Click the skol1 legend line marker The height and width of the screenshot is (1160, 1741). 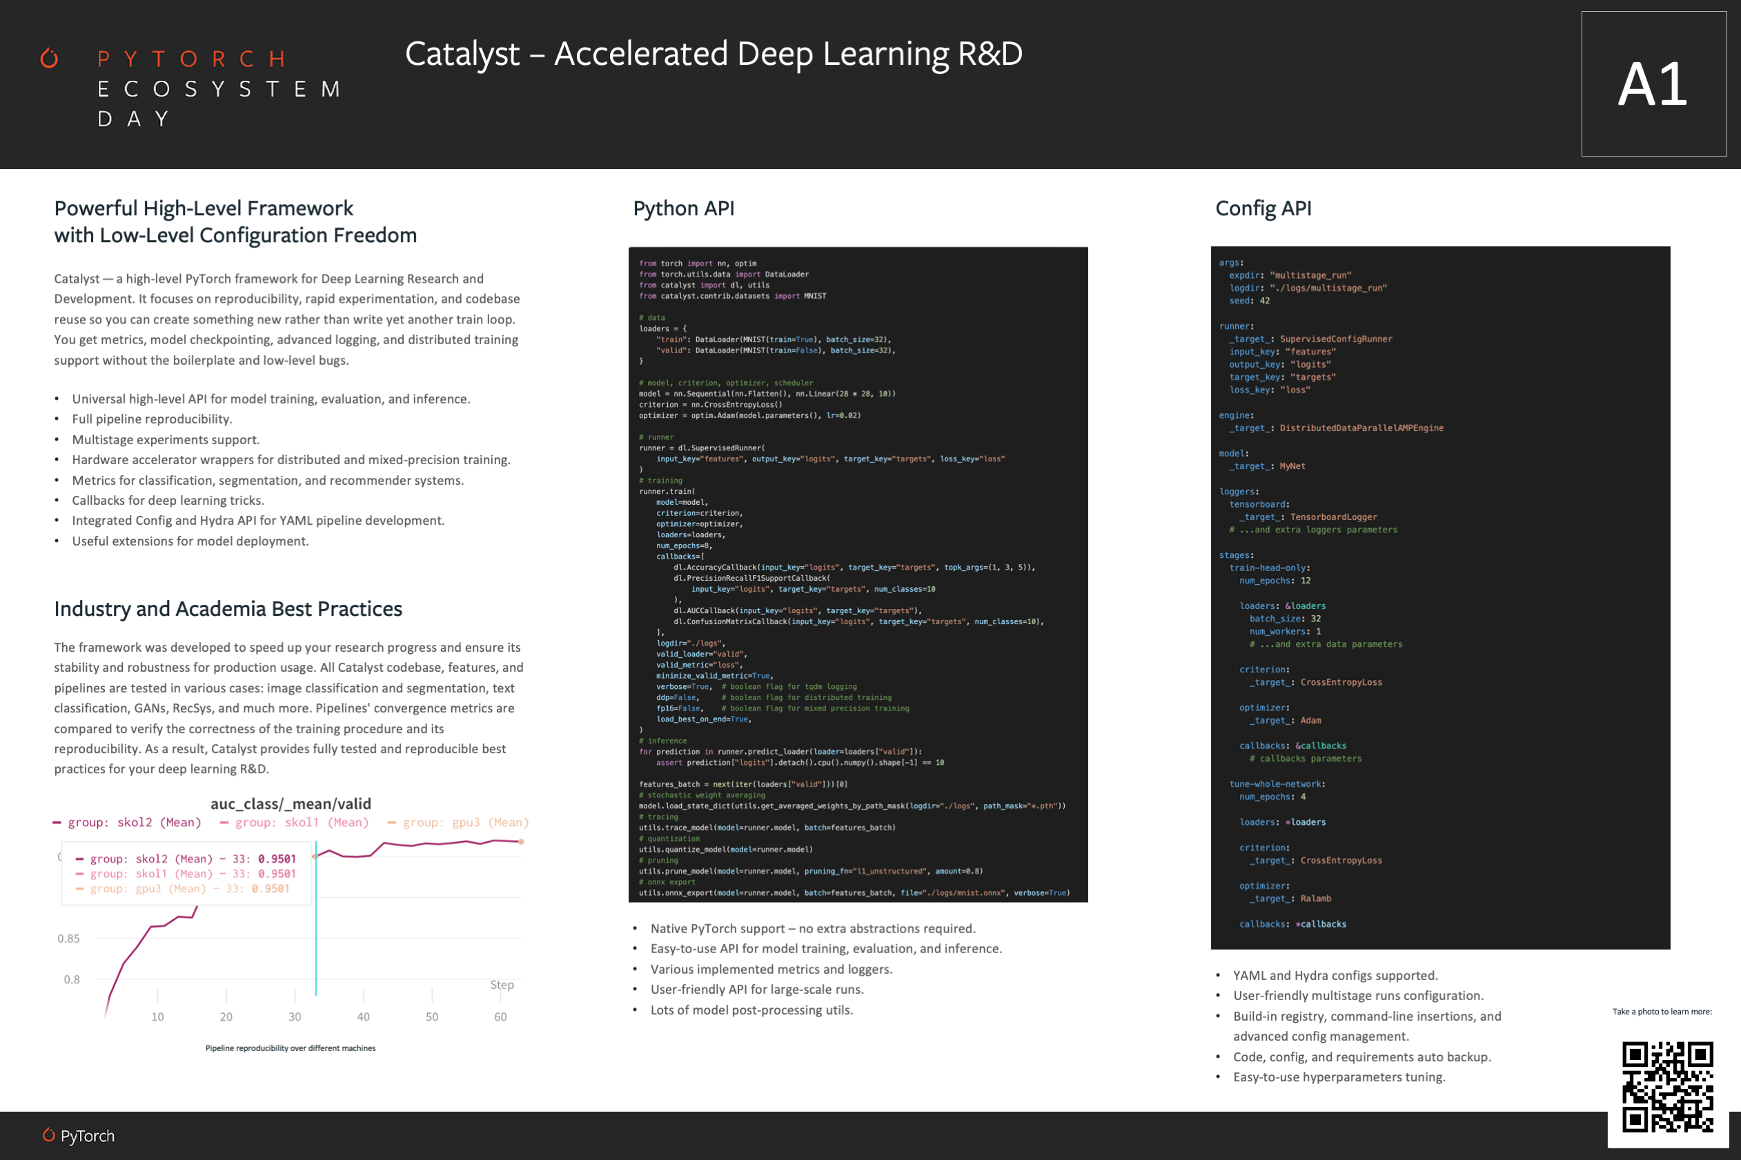coord(224,823)
